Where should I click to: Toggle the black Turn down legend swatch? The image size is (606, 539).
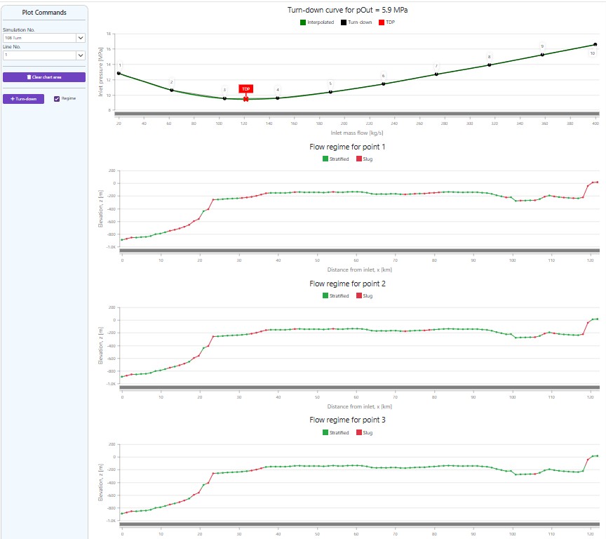[x=344, y=22]
